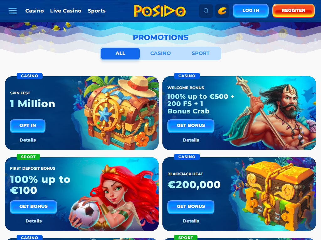Select the ALL promotions tab

coord(120,53)
